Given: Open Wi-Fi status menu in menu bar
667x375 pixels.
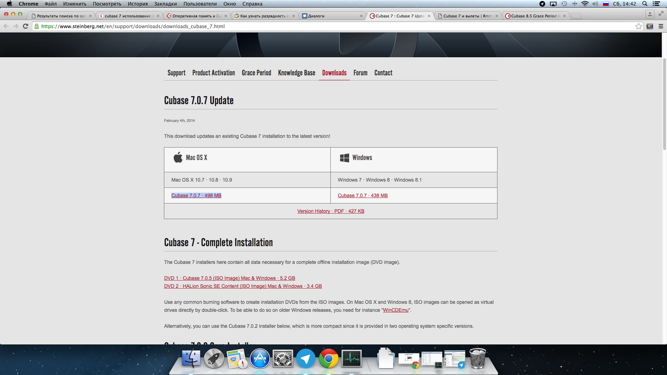Looking at the screenshot, I should point(585,4).
